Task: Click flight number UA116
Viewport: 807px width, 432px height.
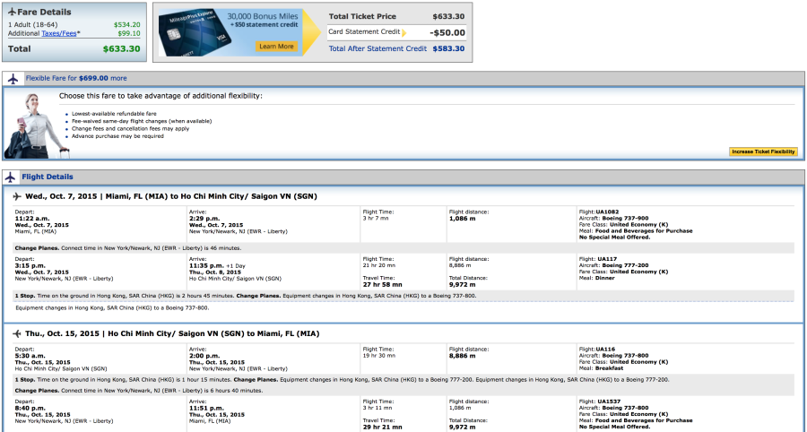Action: click(605, 350)
